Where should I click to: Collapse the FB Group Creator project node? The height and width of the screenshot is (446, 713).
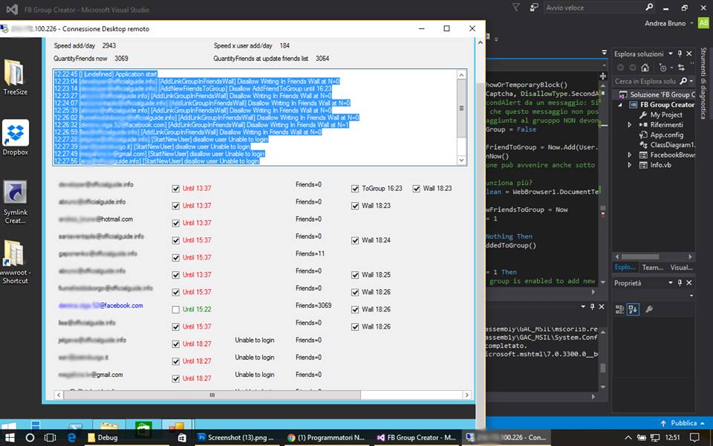coord(620,105)
